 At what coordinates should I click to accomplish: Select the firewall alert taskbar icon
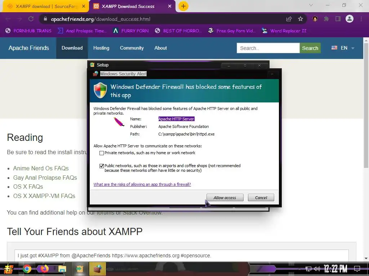coord(98,269)
